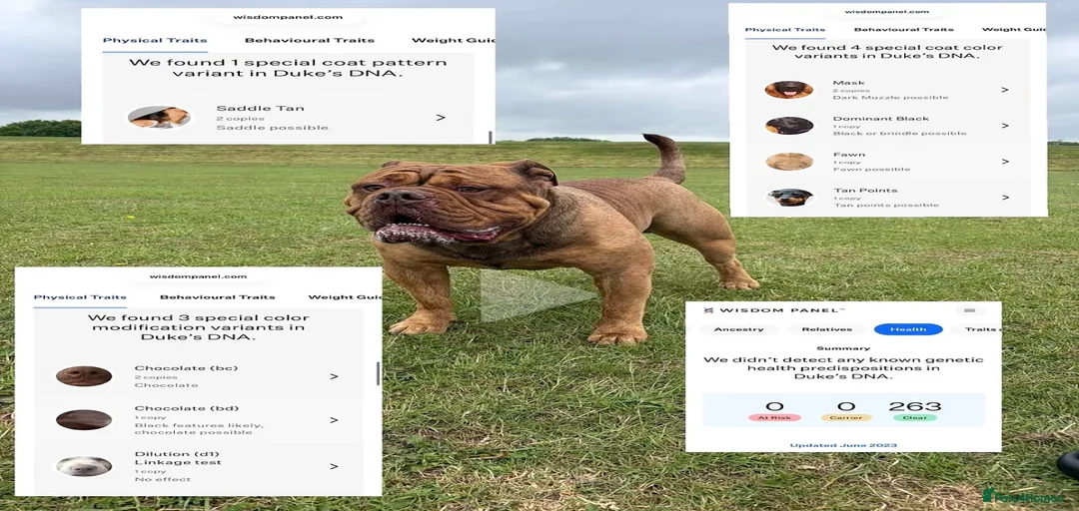Screen dimensions: 1079x511
Task: Click the Fawn coat color icon
Action: click(x=788, y=161)
